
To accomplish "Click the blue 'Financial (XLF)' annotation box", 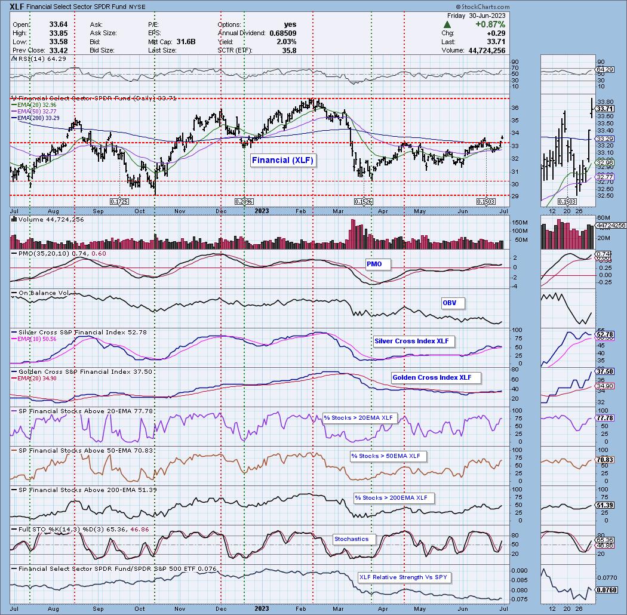I will click(x=282, y=161).
